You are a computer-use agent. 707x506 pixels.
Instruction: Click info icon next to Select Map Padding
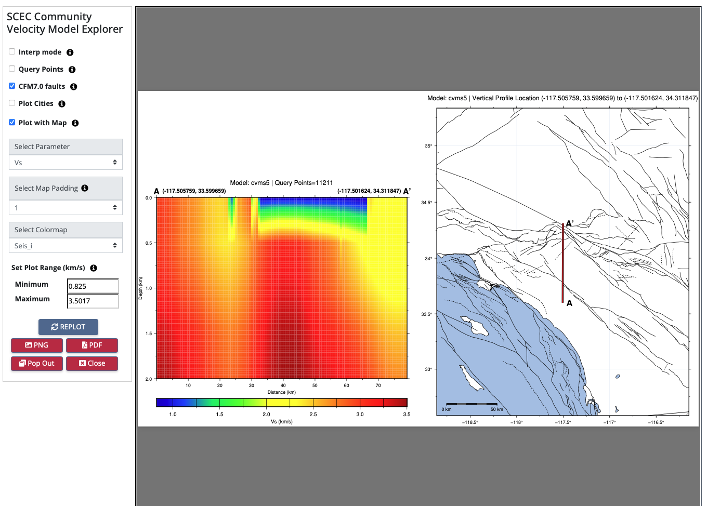tap(85, 188)
